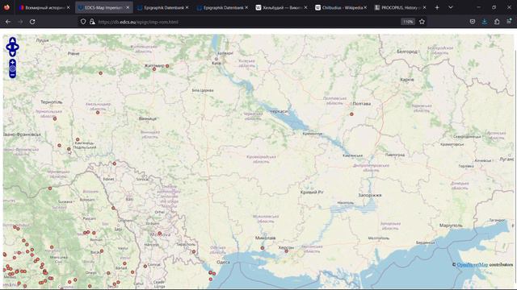
Task: Click the Одеса city label
Action: point(223,262)
